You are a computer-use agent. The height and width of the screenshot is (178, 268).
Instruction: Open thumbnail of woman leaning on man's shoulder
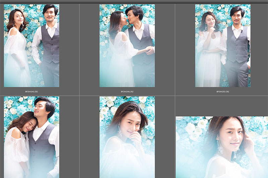[31, 137]
